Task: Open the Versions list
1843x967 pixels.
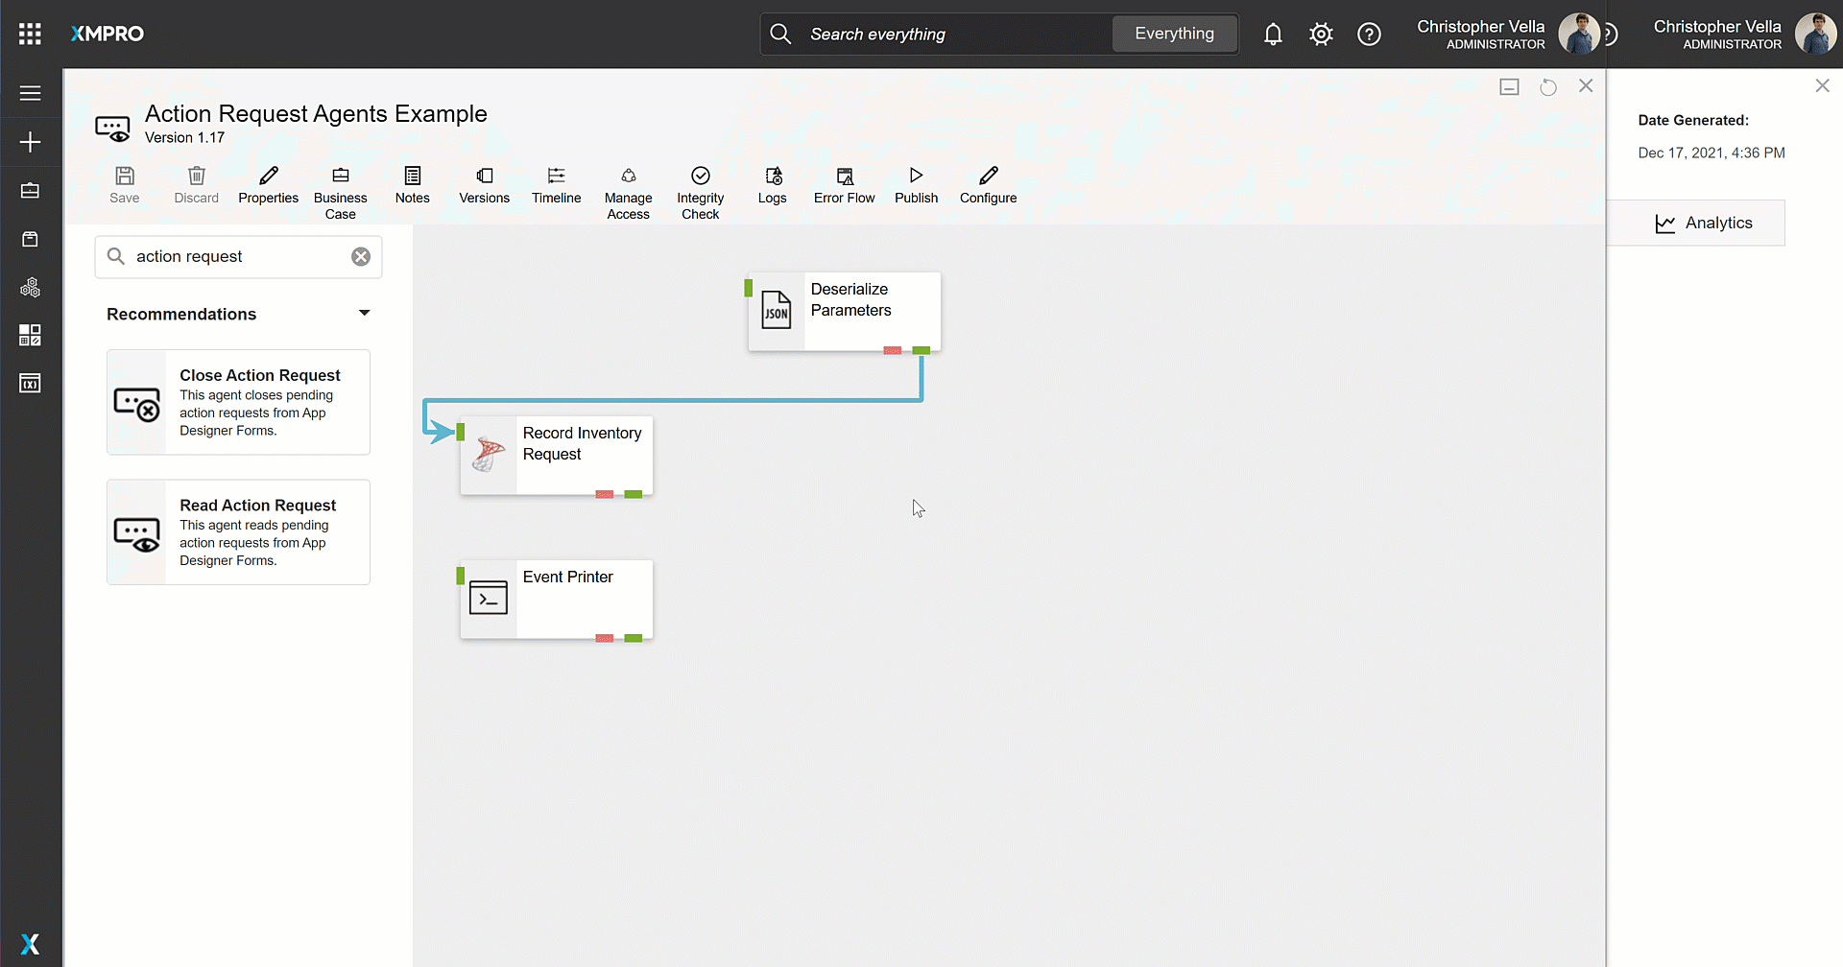Action: (484, 186)
